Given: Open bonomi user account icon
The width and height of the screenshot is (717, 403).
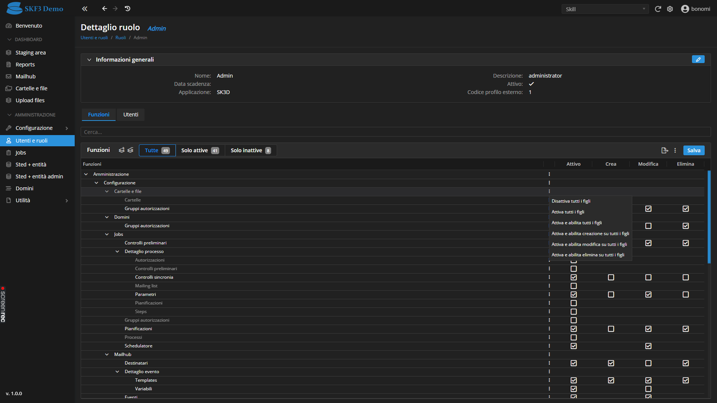Looking at the screenshot, I should [x=685, y=9].
